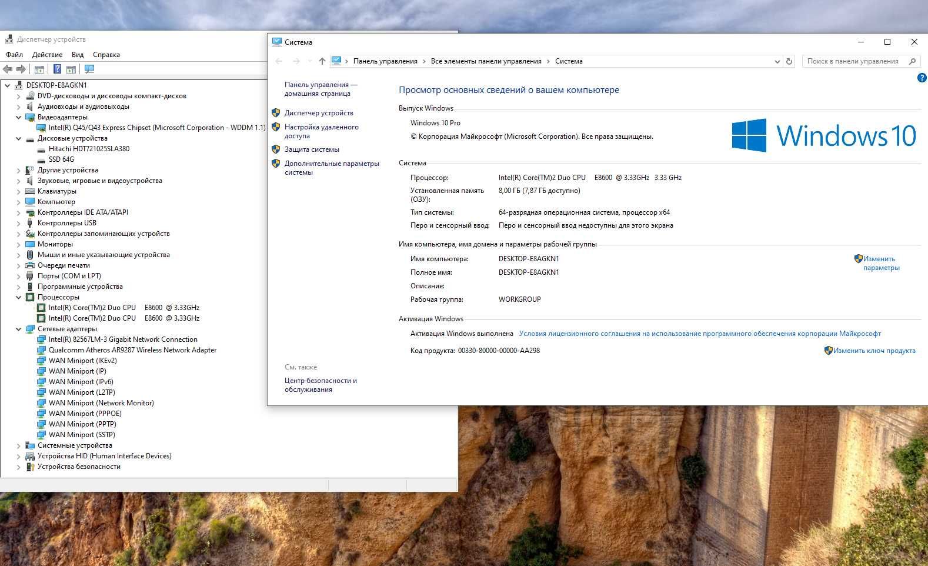Select WAN Miniport (Network Monitor) entry
Screen dimensions: 928x566
[x=101, y=403]
